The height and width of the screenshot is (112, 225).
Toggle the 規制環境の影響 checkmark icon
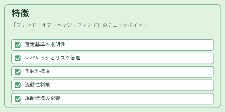click(x=17, y=99)
